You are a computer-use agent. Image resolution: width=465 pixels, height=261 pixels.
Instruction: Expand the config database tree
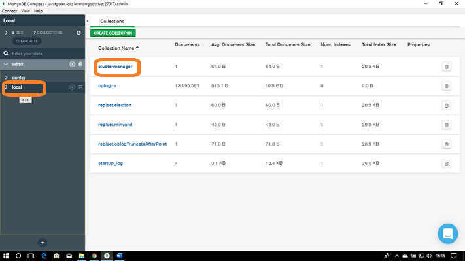pos(6,78)
